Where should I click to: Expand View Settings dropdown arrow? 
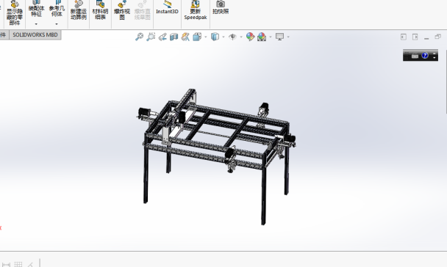pos(288,37)
